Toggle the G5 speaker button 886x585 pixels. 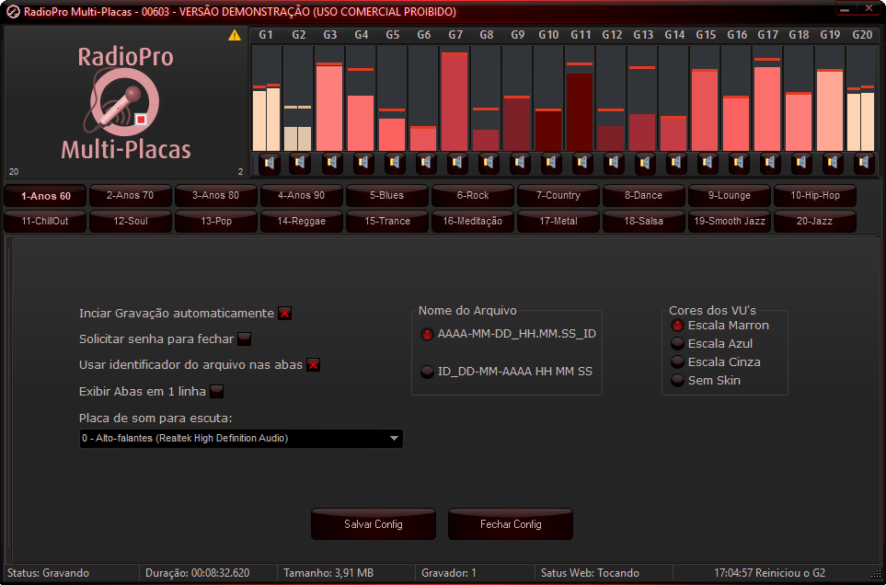pos(395,163)
